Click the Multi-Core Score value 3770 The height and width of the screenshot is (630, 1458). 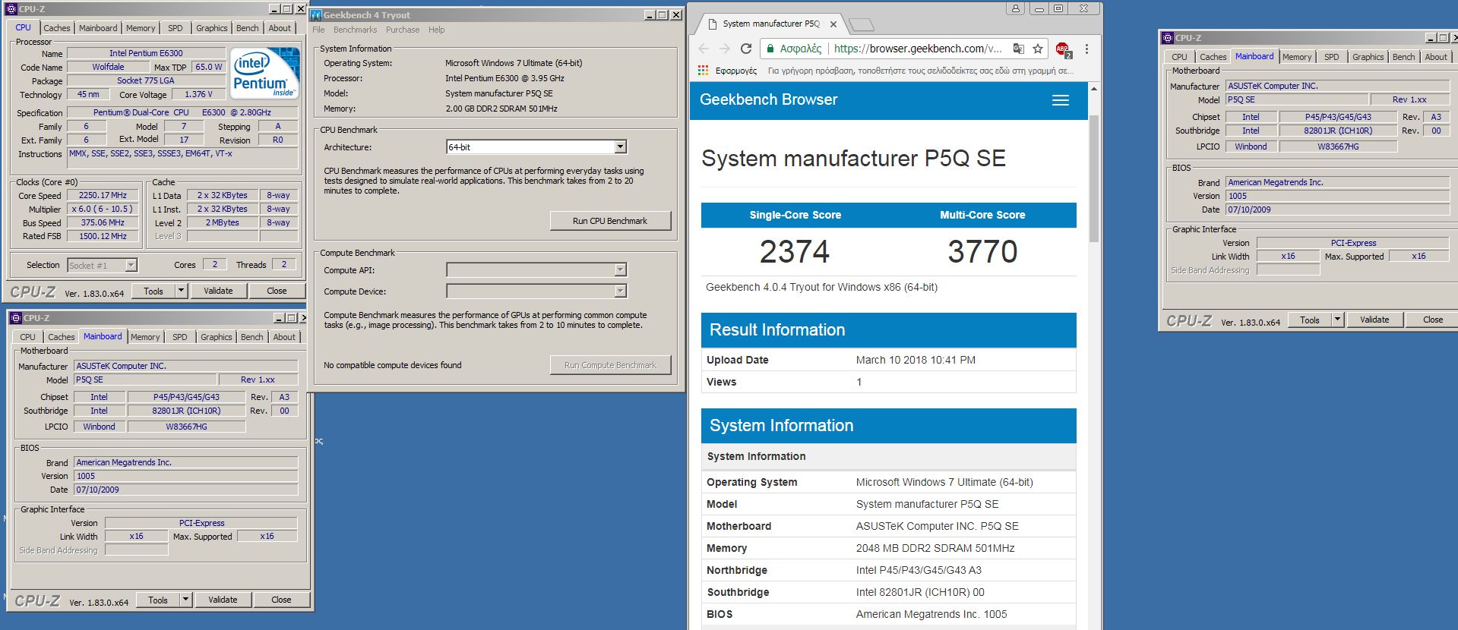982,252
